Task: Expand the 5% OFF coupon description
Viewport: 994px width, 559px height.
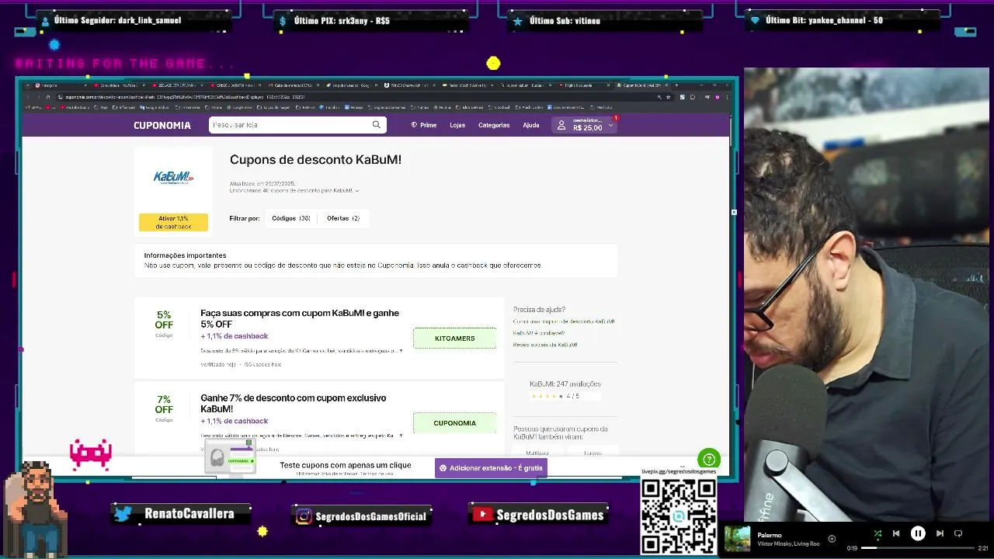Action: 401,351
